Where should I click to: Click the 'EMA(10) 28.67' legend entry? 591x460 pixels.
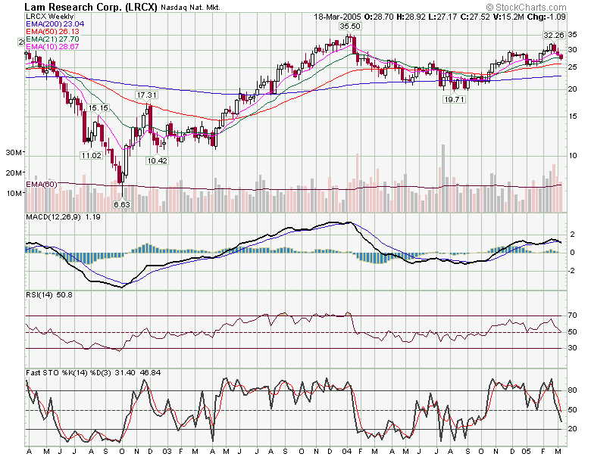coord(53,47)
